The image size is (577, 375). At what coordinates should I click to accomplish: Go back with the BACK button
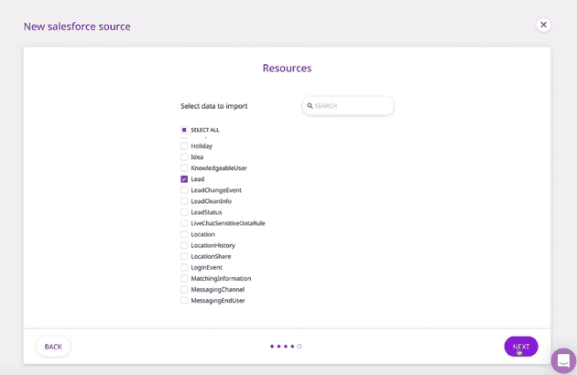pos(53,347)
